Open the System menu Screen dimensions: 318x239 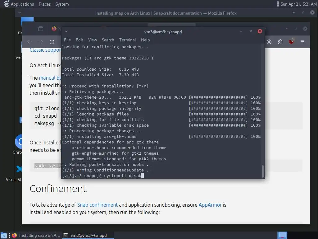(62, 4)
